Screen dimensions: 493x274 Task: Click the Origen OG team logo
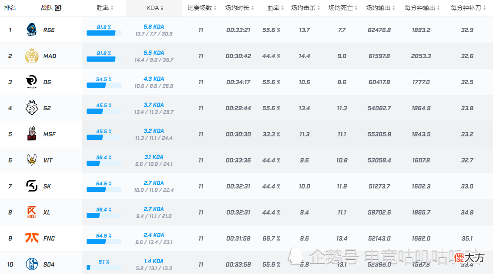[x=32, y=82]
